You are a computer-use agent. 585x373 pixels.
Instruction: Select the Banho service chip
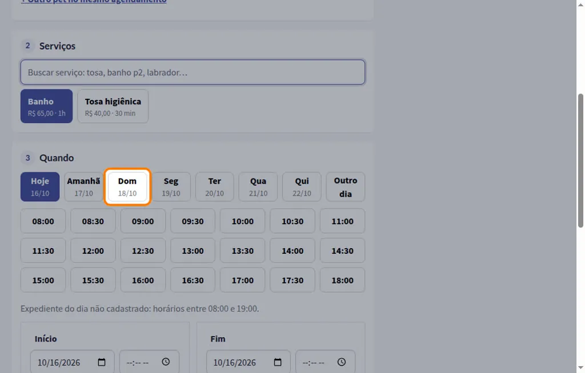[47, 106]
